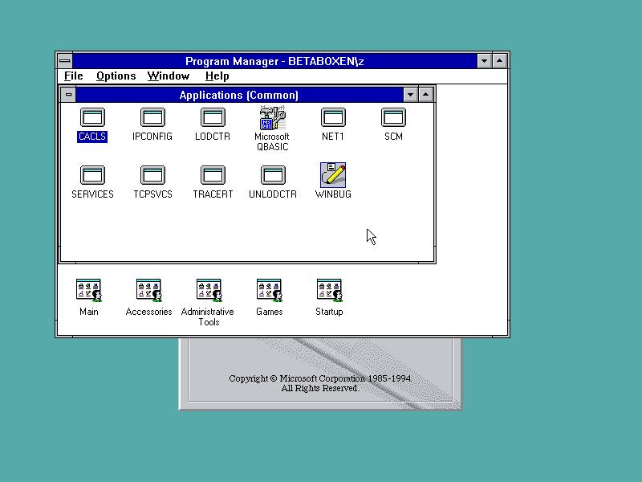Minimize the Program Manager window

click(x=485, y=61)
